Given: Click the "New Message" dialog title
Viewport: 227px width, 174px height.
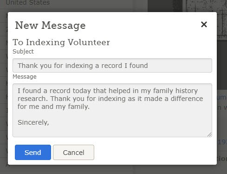Looking at the screenshot, I should coord(50,25).
